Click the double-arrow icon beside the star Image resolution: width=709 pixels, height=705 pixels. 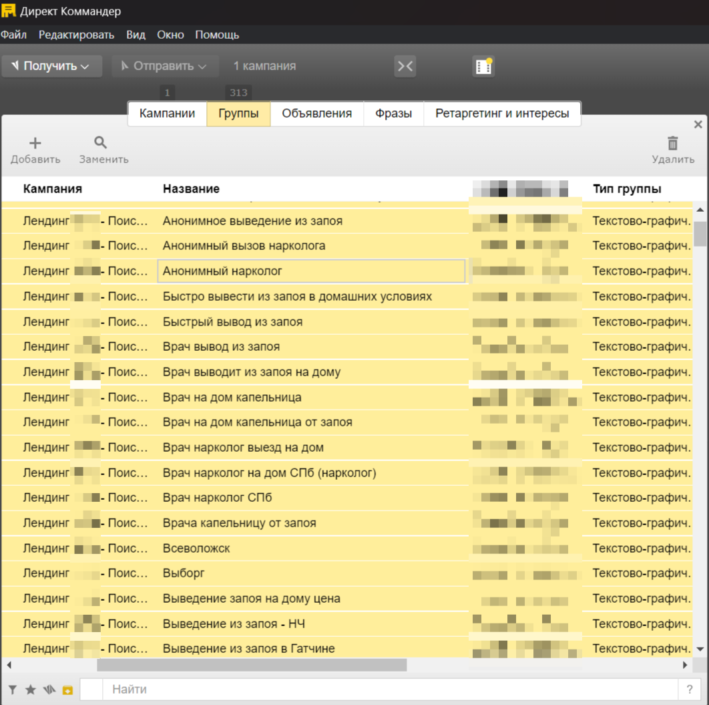(x=49, y=690)
